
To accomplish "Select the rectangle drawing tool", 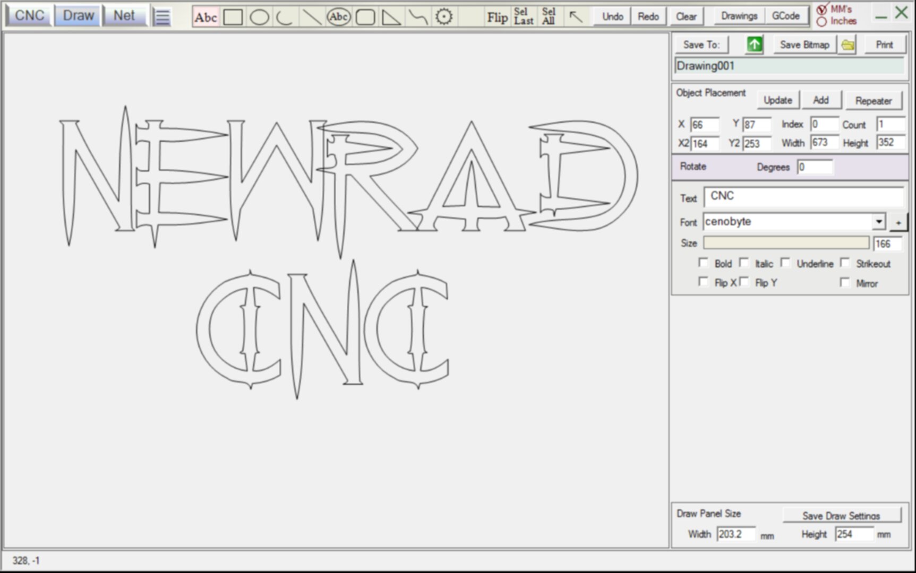I will click(233, 18).
